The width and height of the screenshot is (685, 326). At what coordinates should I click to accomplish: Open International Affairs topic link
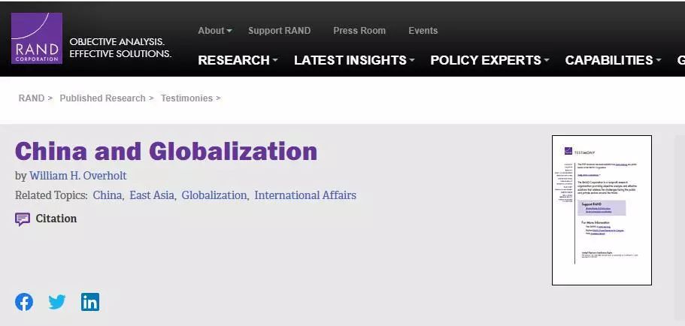[x=305, y=195]
